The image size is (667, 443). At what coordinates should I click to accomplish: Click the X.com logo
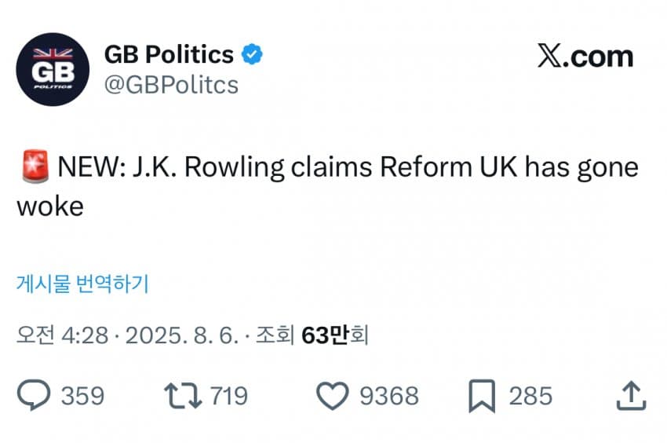click(x=585, y=57)
